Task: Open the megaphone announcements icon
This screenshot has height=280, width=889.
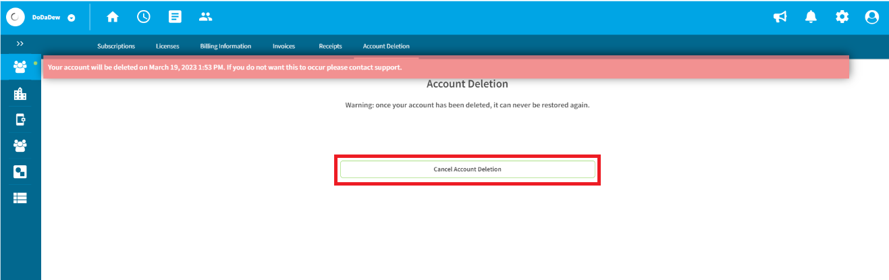Action: tap(780, 17)
